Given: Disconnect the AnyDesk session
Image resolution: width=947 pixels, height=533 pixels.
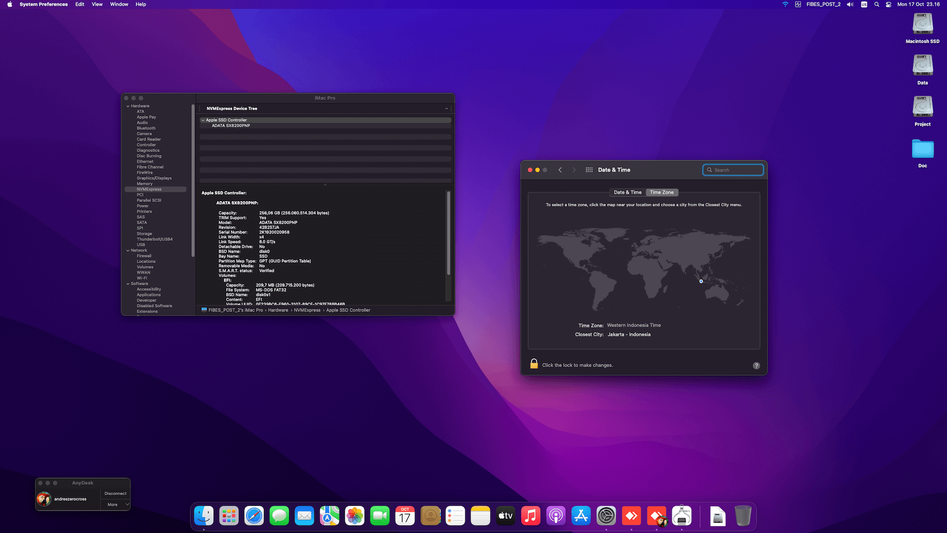Looking at the screenshot, I should [x=115, y=494].
